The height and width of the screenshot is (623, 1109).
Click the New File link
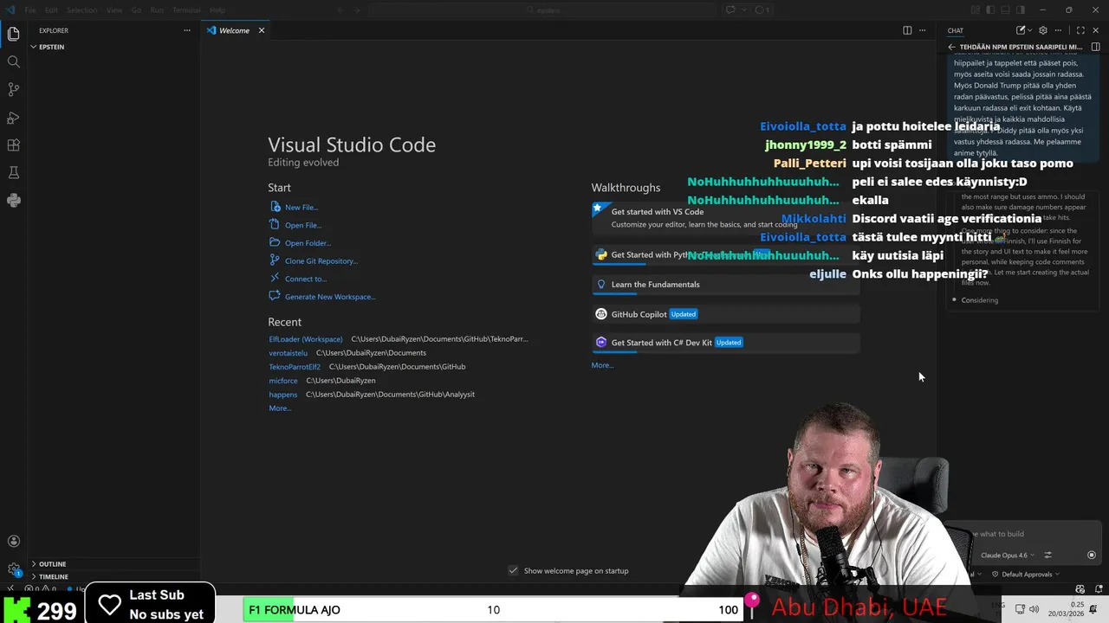click(301, 208)
